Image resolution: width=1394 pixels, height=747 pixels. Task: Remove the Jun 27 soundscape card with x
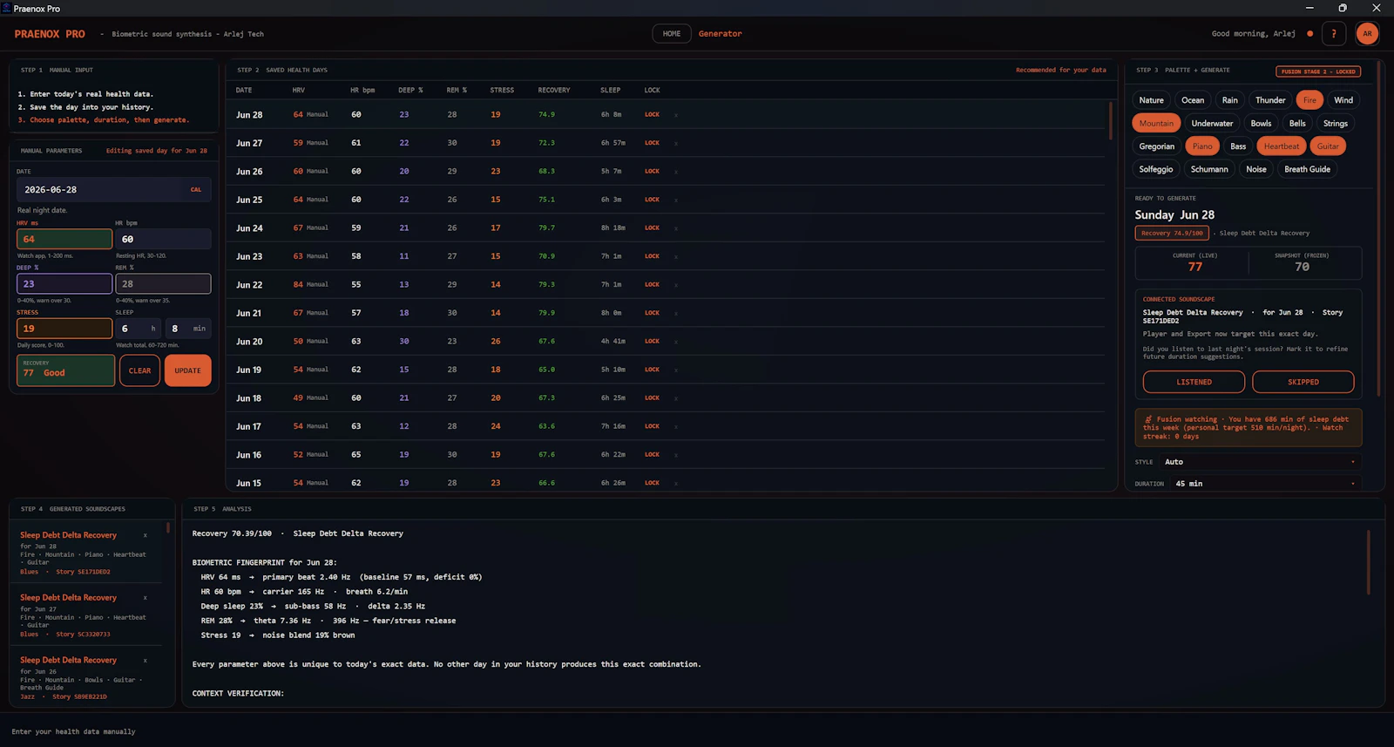145,598
